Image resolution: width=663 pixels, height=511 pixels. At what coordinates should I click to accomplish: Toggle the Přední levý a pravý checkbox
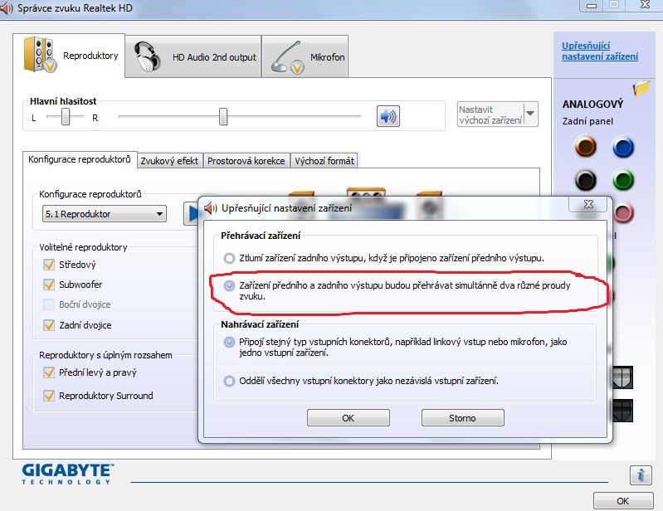[49, 372]
